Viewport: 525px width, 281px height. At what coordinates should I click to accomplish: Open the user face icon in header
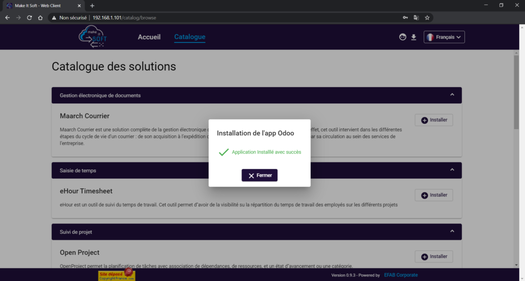click(402, 37)
